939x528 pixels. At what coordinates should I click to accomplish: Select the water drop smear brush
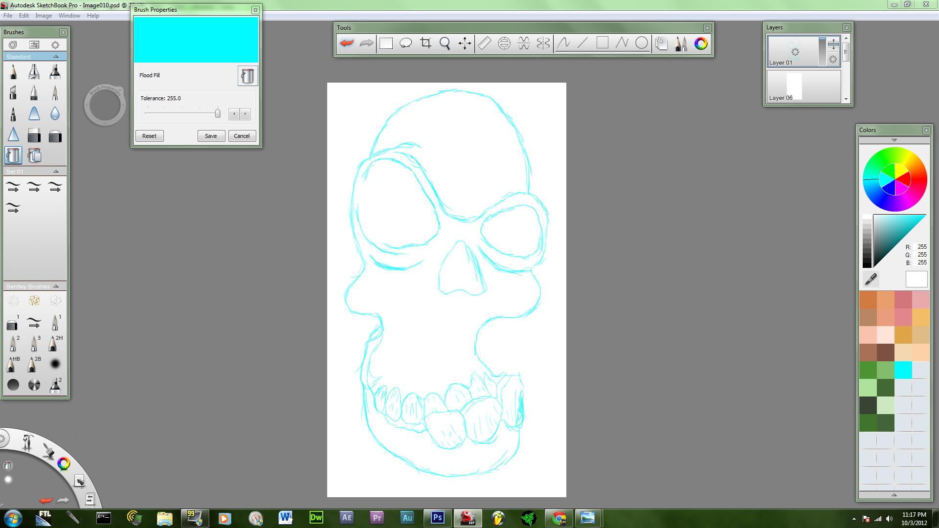click(55, 113)
